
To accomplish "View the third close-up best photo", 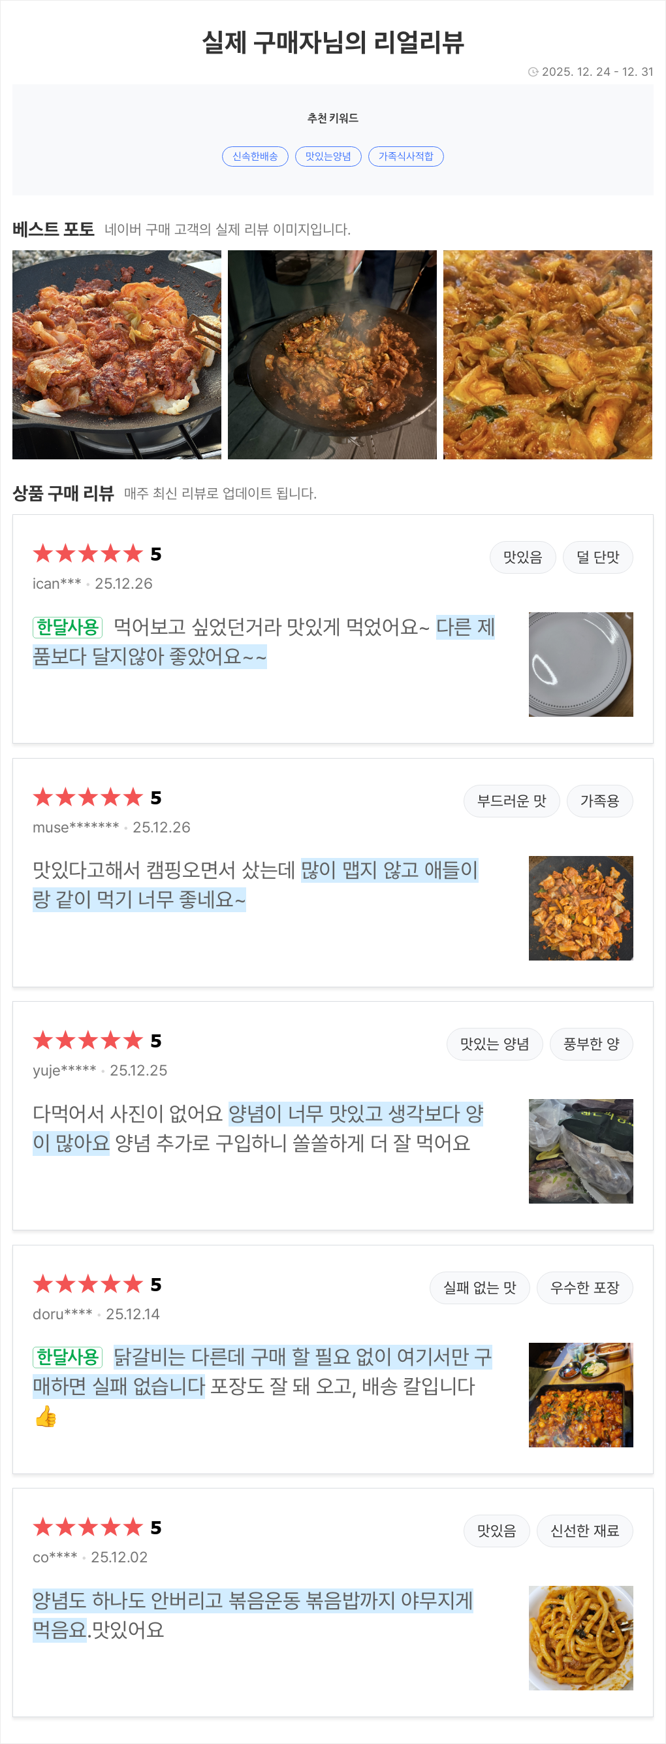I will click(x=547, y=355).
